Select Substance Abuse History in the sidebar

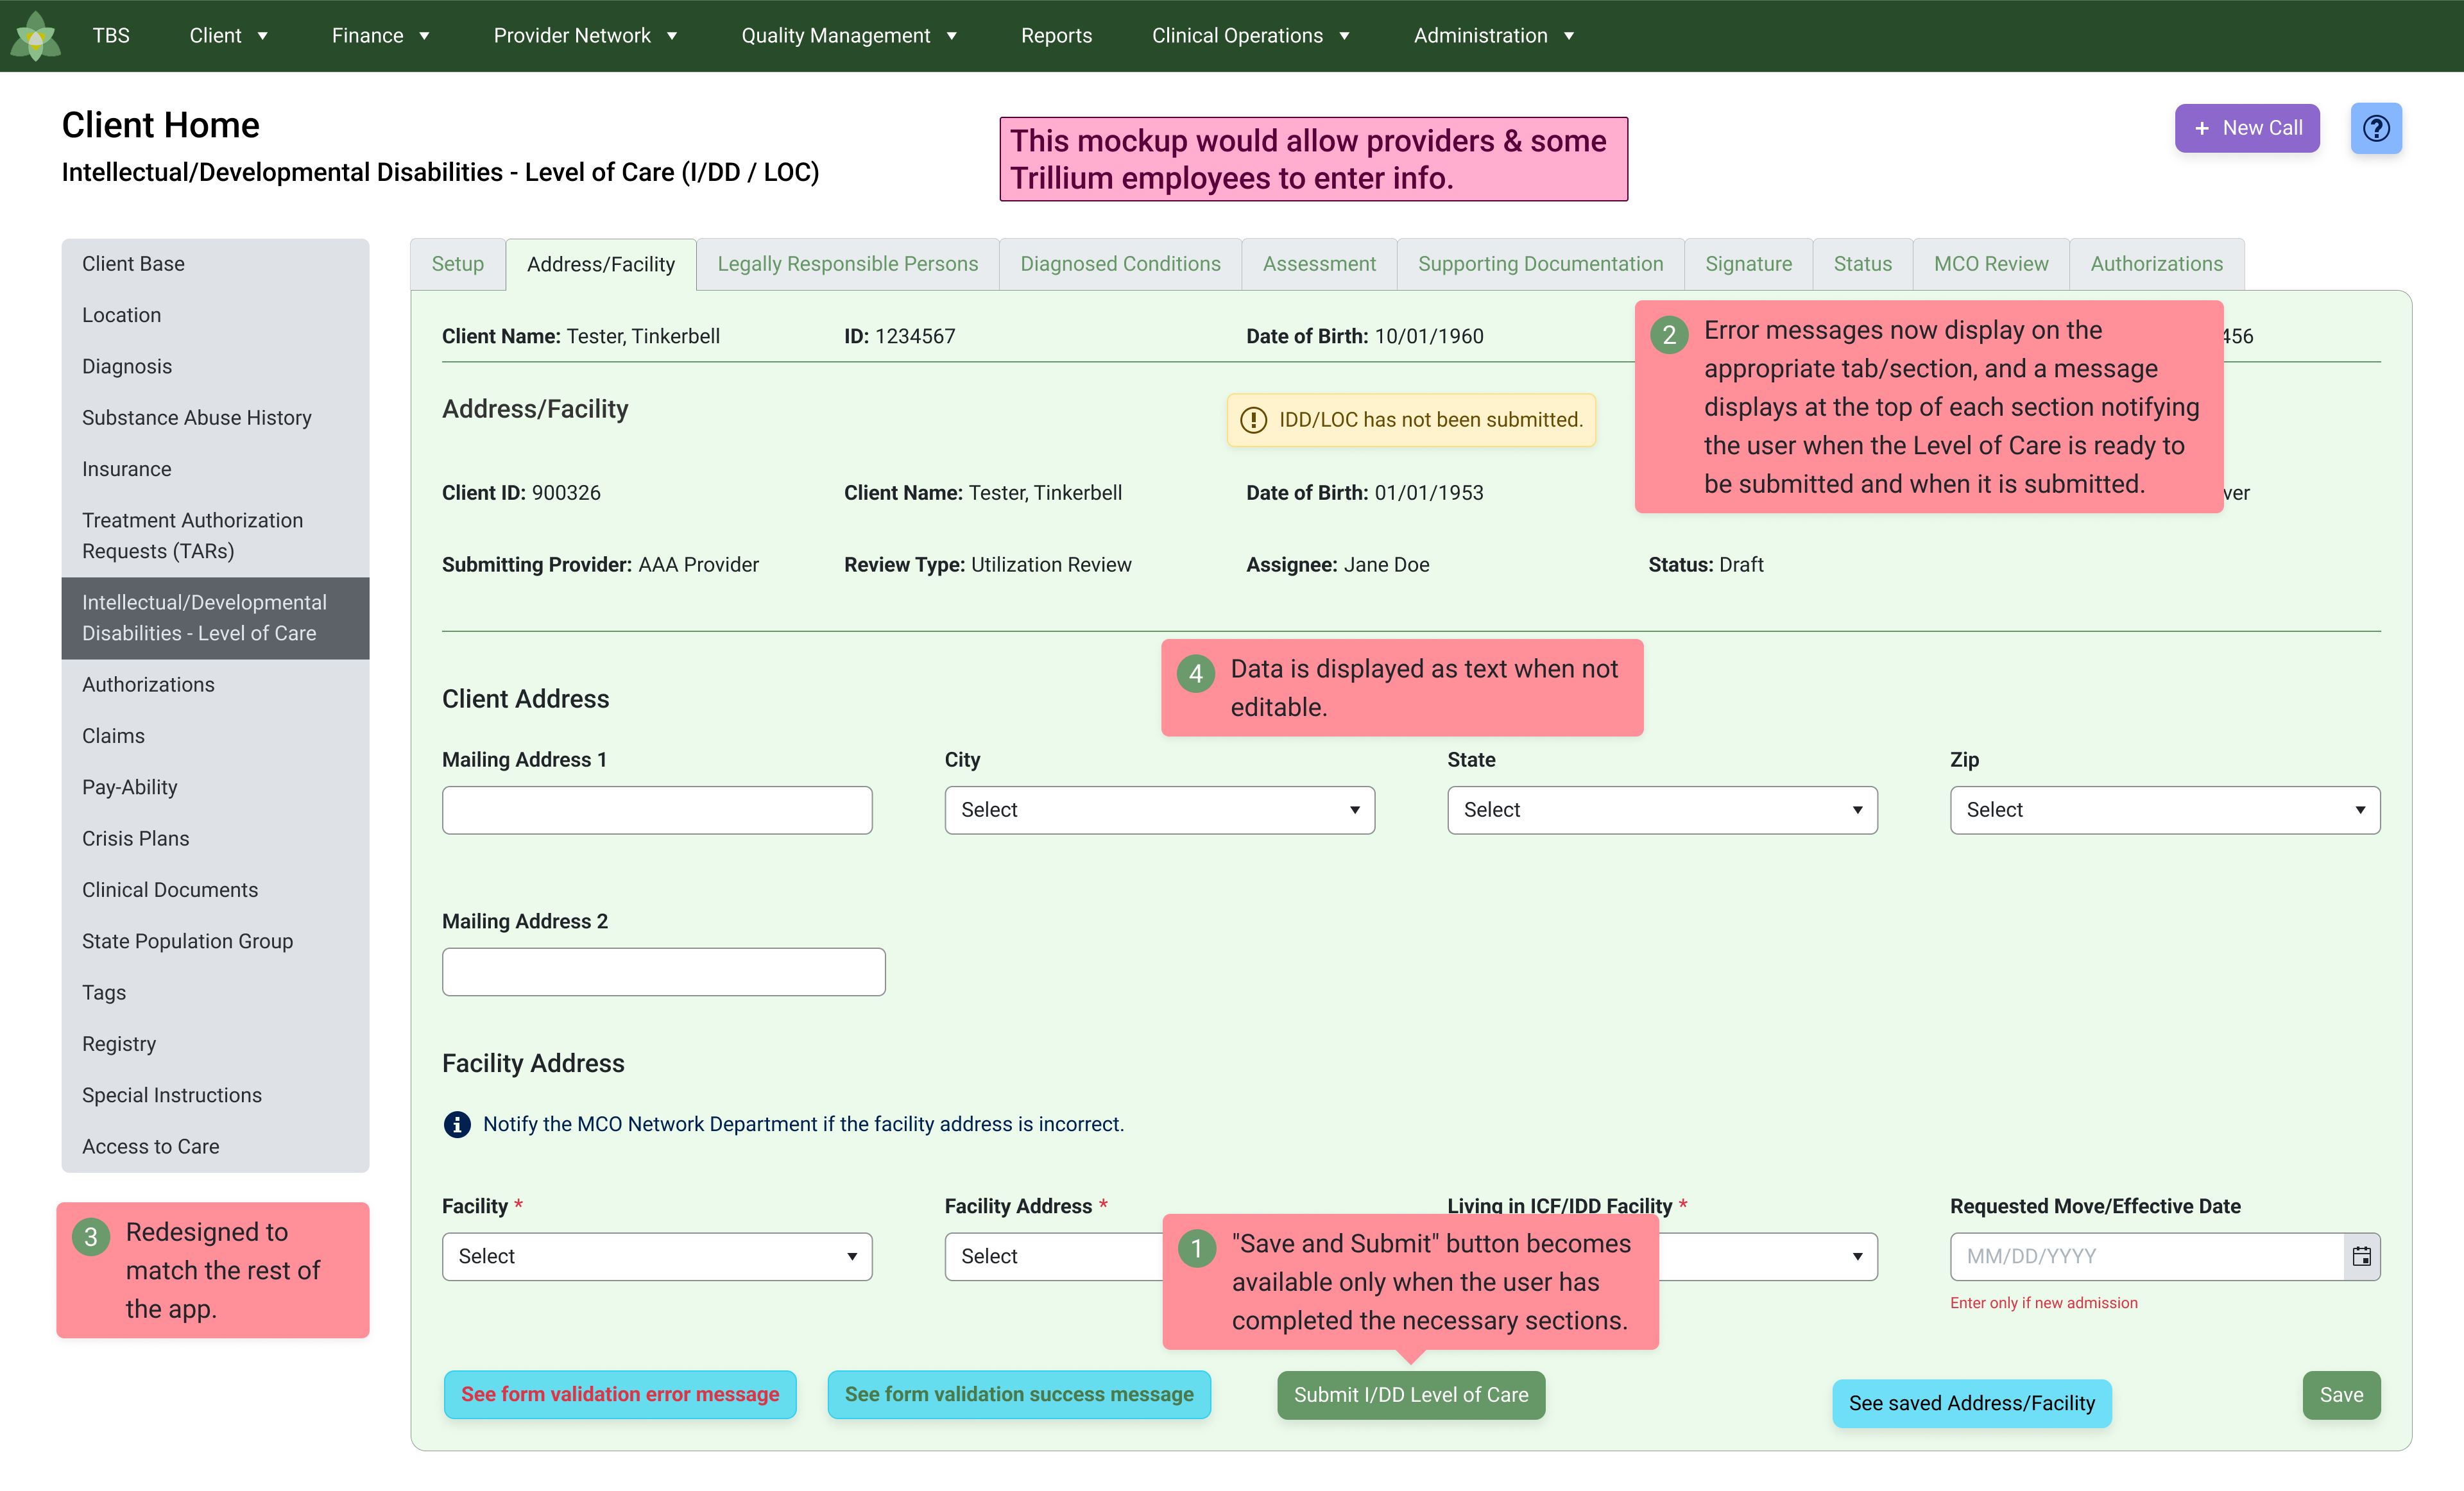click(x=215, y=418)
